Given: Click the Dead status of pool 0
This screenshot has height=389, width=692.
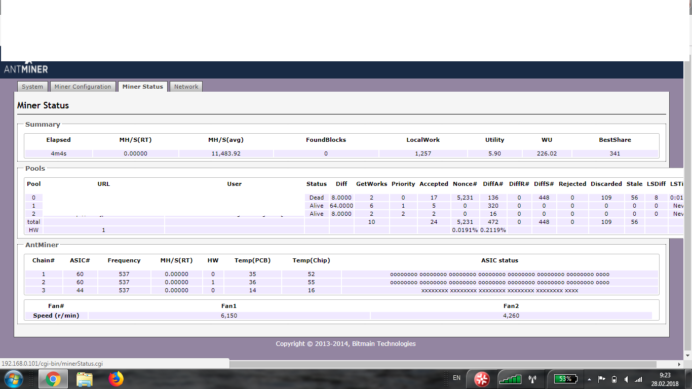Looking at the screenshot, I should click(x=317, y=198).
